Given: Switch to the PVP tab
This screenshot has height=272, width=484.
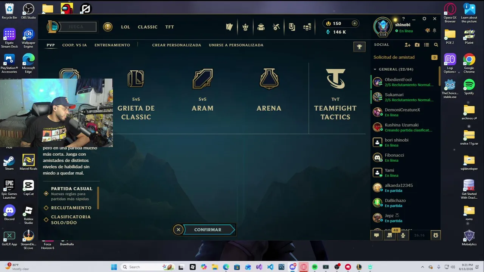Looking at the screenshot, I should click(x=51, y=45).
